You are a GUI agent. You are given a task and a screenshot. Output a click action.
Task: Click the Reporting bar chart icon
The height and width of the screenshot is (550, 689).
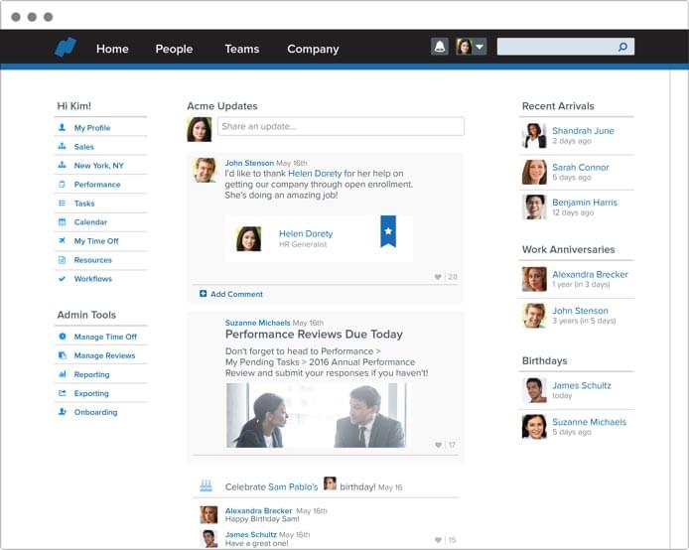tap(62, 374)
